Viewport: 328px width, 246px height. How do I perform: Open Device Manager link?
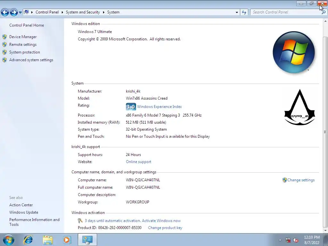pyautogui.click(x=23, y=37)
